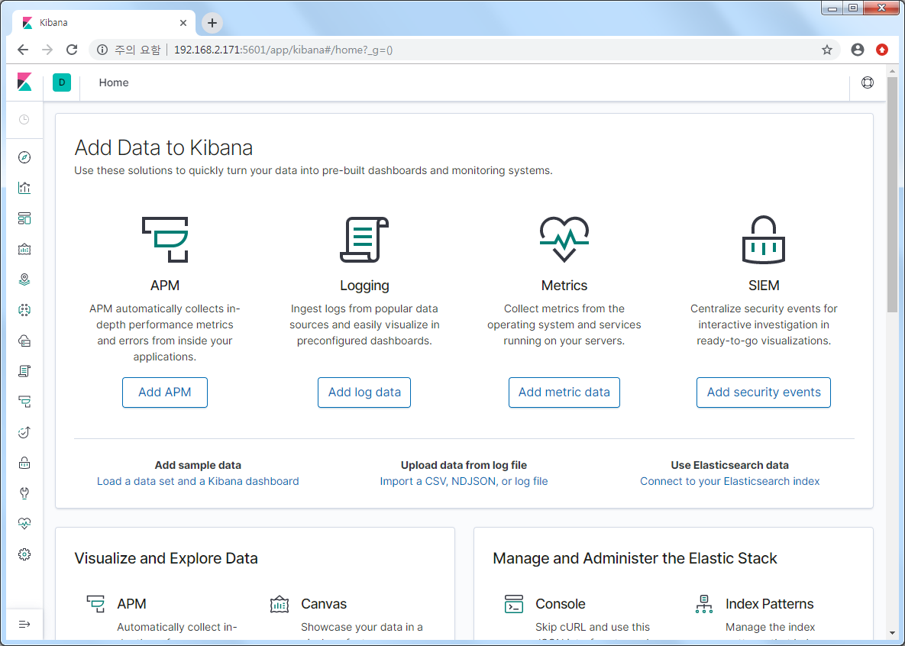Image resolution: width=905 pixels, height=646 pixels.
Task: Open Maps from the sidebar icon
Action: click(24, 279)
